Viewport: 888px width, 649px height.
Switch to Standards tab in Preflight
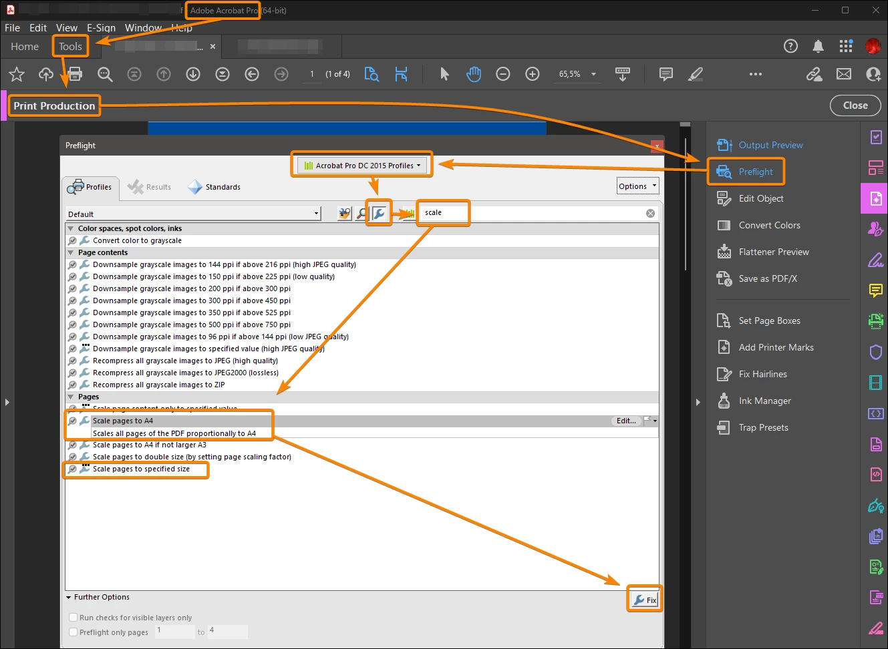pos(214,187)
